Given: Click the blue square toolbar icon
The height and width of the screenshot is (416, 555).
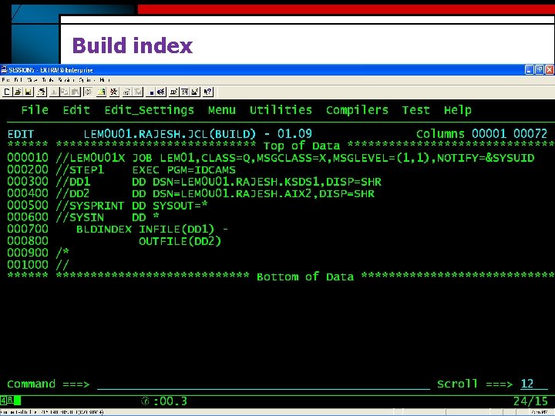Looking at the screenshot, I should (x=151, y=92).
